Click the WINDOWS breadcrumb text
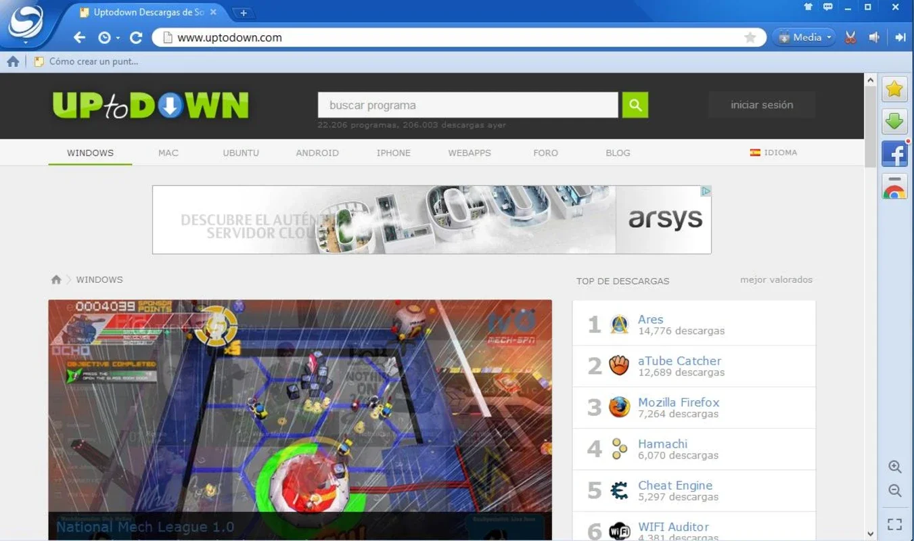Image resolution: width=914 pixels, height=541 pixels. [99, 279]
